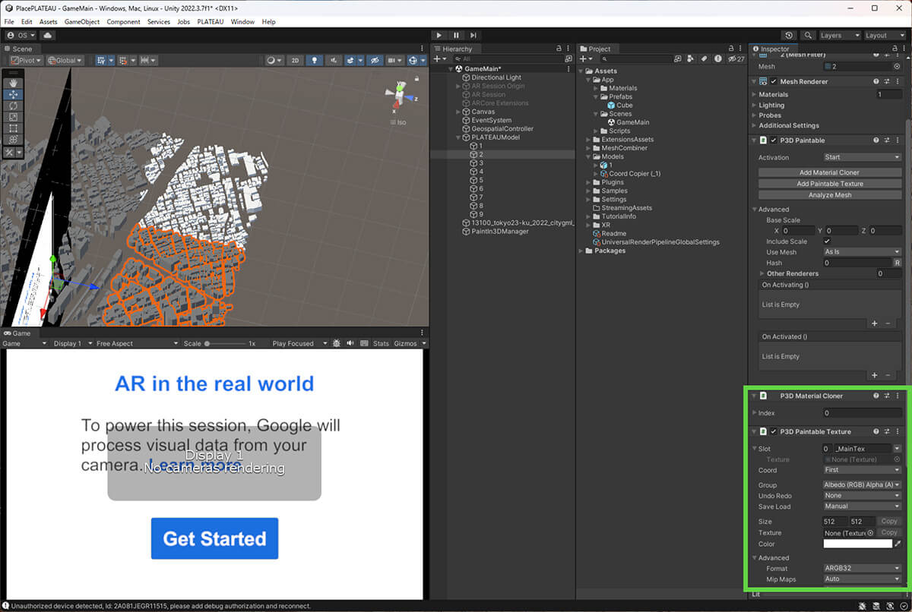Select the Cube prefab in Project
Viewport: 912px width, 612px height.
(619, 105)
